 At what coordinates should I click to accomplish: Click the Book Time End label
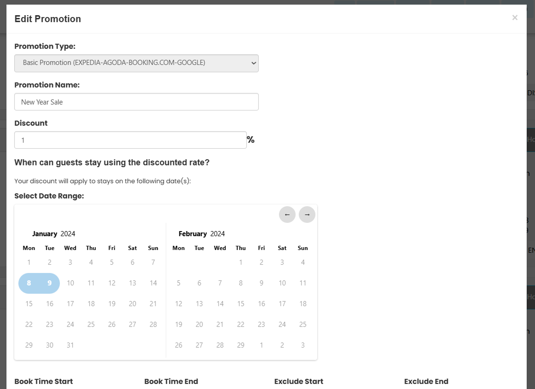(x=171, y=381)
